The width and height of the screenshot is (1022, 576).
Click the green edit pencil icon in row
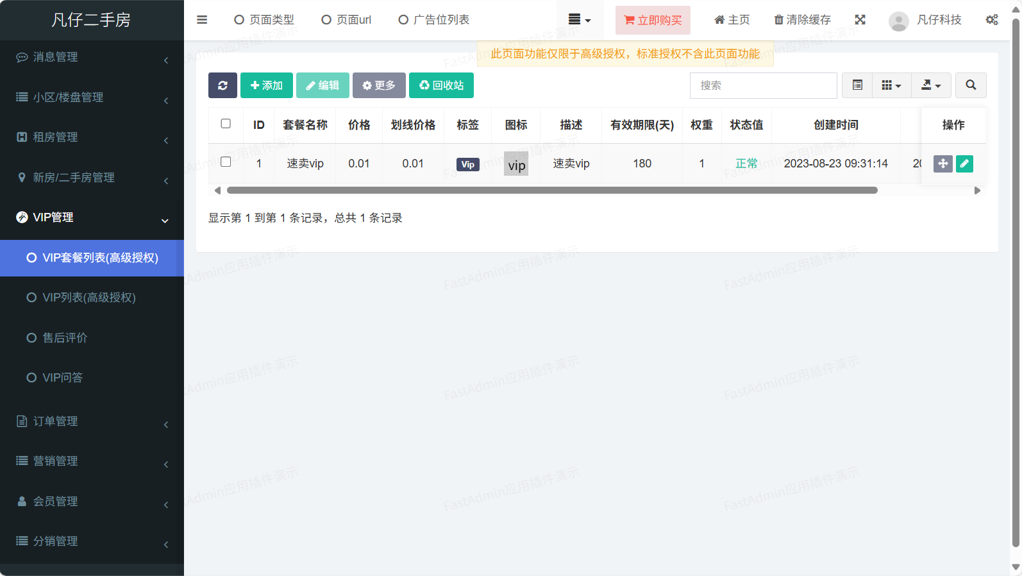pyautogui.click(x=964, y=164)
